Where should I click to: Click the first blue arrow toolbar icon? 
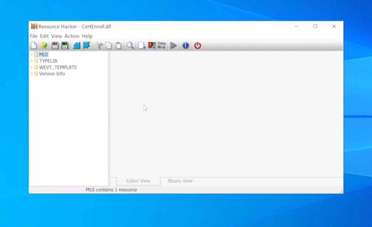pos(76,45)
